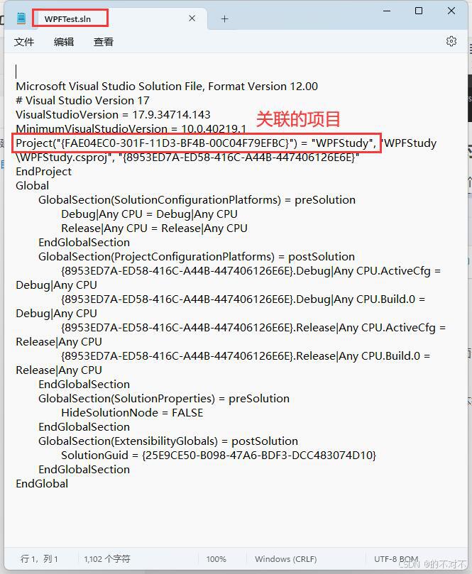
Task: Click the Release|Any CPU.Build.0 line
Action: point(246,356)
